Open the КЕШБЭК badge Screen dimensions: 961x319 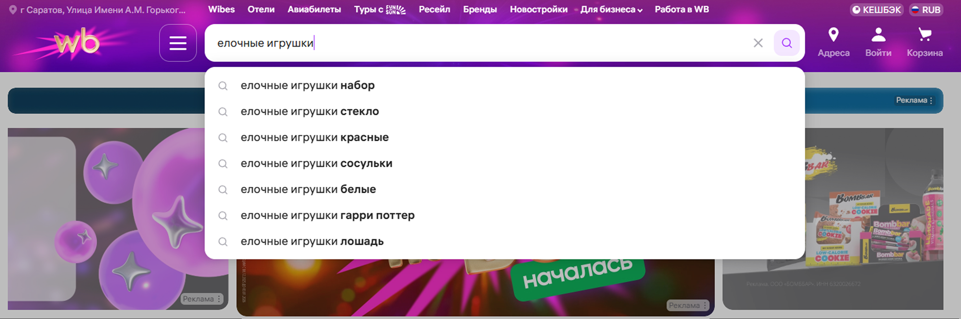tap(876, 10)
